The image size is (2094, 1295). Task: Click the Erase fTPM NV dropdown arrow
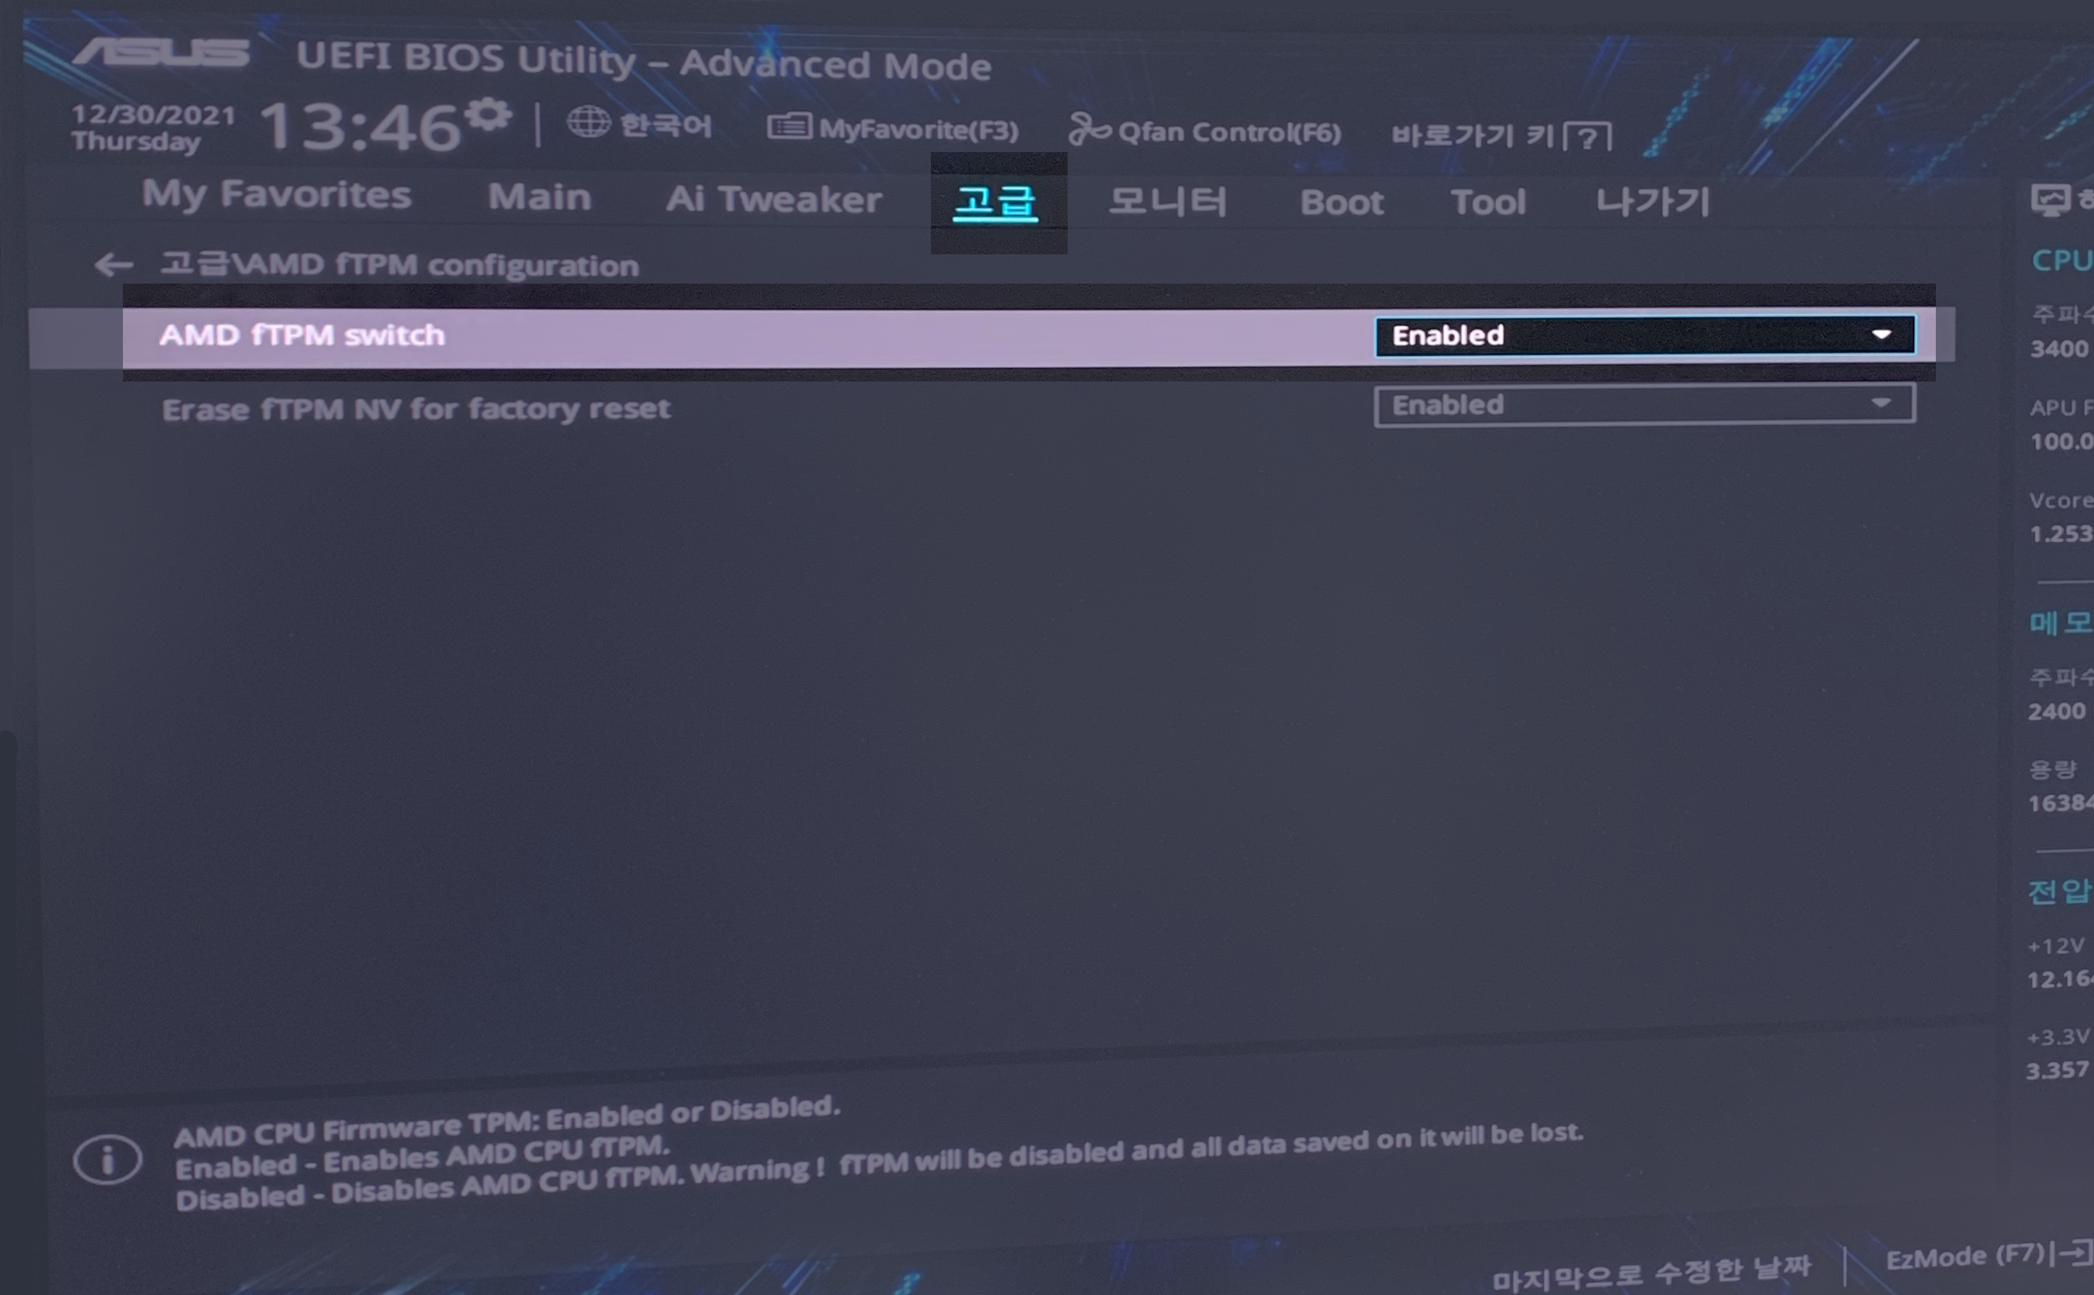click(1881, 404)
